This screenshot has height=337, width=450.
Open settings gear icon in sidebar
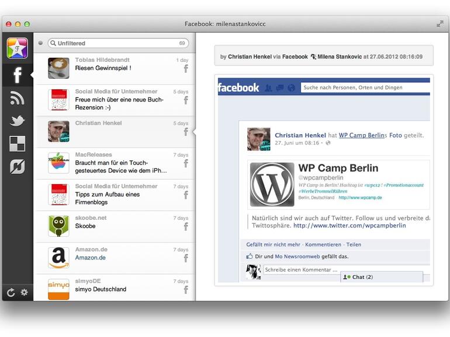coord(25,292)
